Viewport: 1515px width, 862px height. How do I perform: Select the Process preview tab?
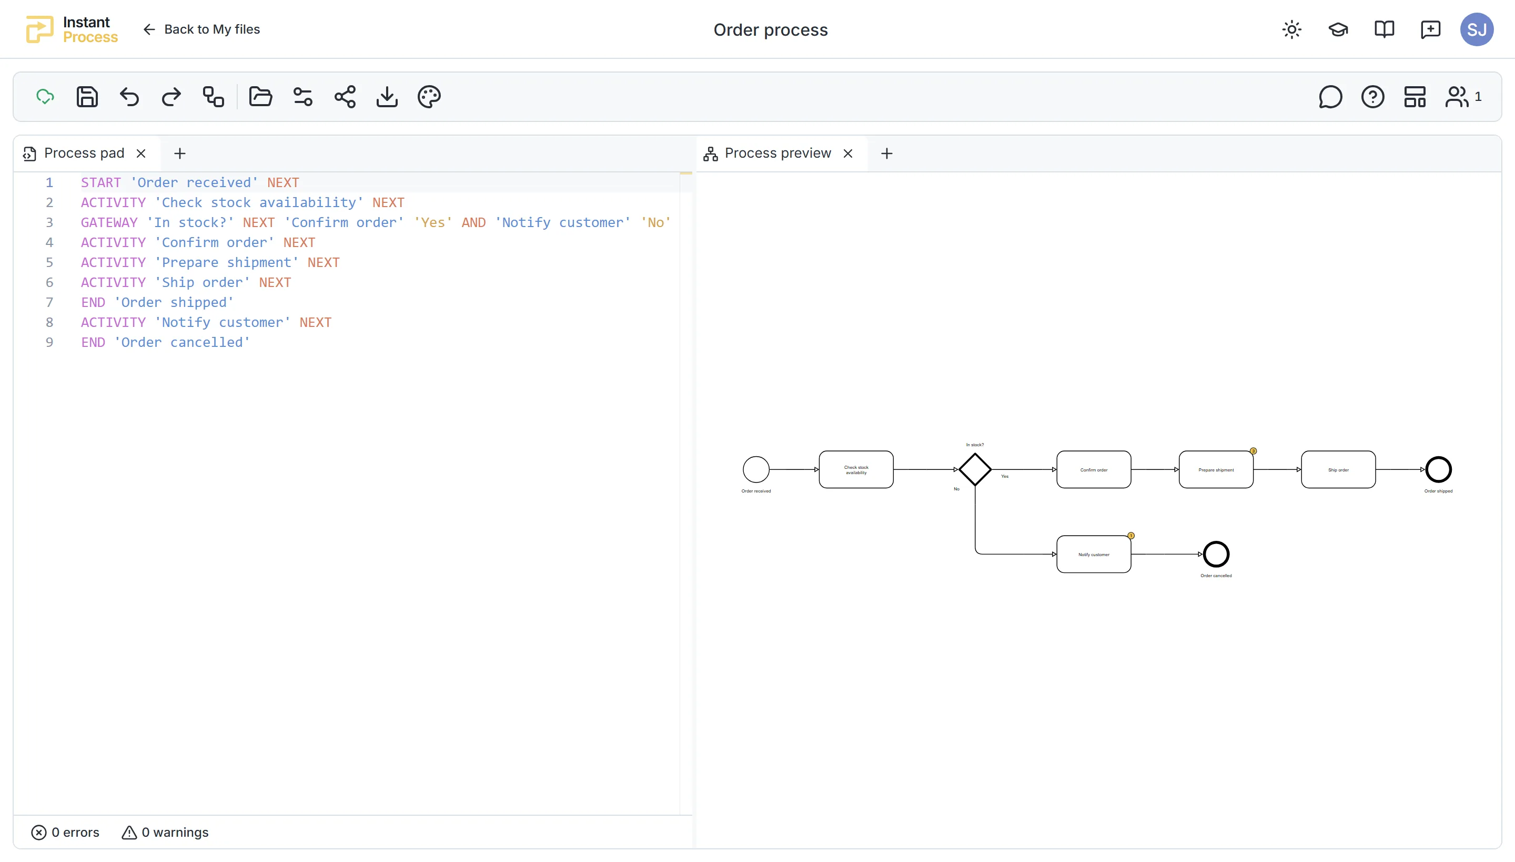point(778,153)
